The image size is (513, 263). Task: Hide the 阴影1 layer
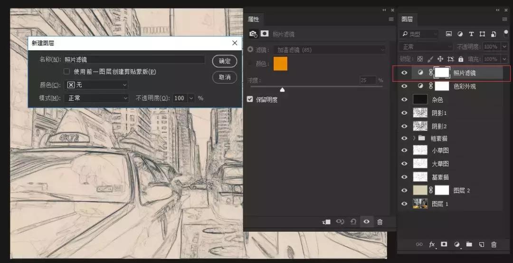[x=404, y=113]
